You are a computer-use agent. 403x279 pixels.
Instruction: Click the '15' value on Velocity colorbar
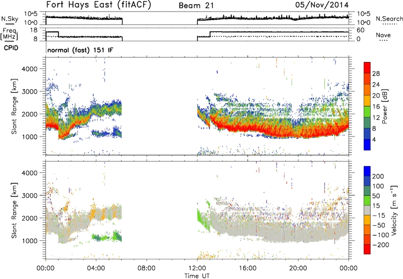click(x=376, y=206)
